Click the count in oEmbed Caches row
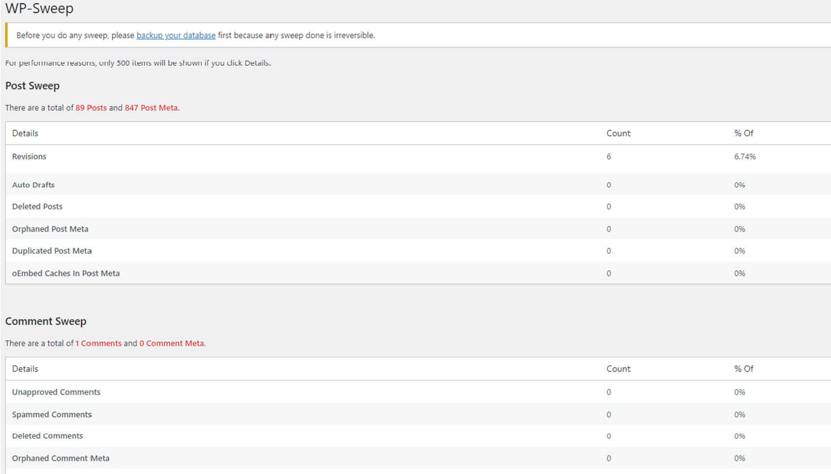831x474 pixels. click(x=608, y=273)
